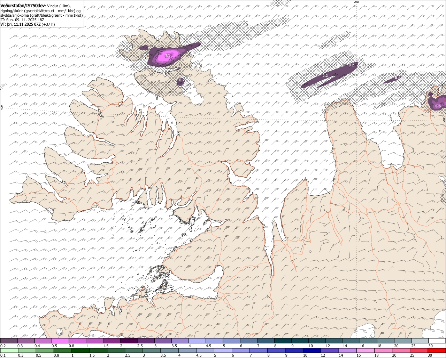Viewport: 446px width, 358px height.
Task: Pick the darkest purple 2 snow scale swatch
Action: tap(129, 341)
